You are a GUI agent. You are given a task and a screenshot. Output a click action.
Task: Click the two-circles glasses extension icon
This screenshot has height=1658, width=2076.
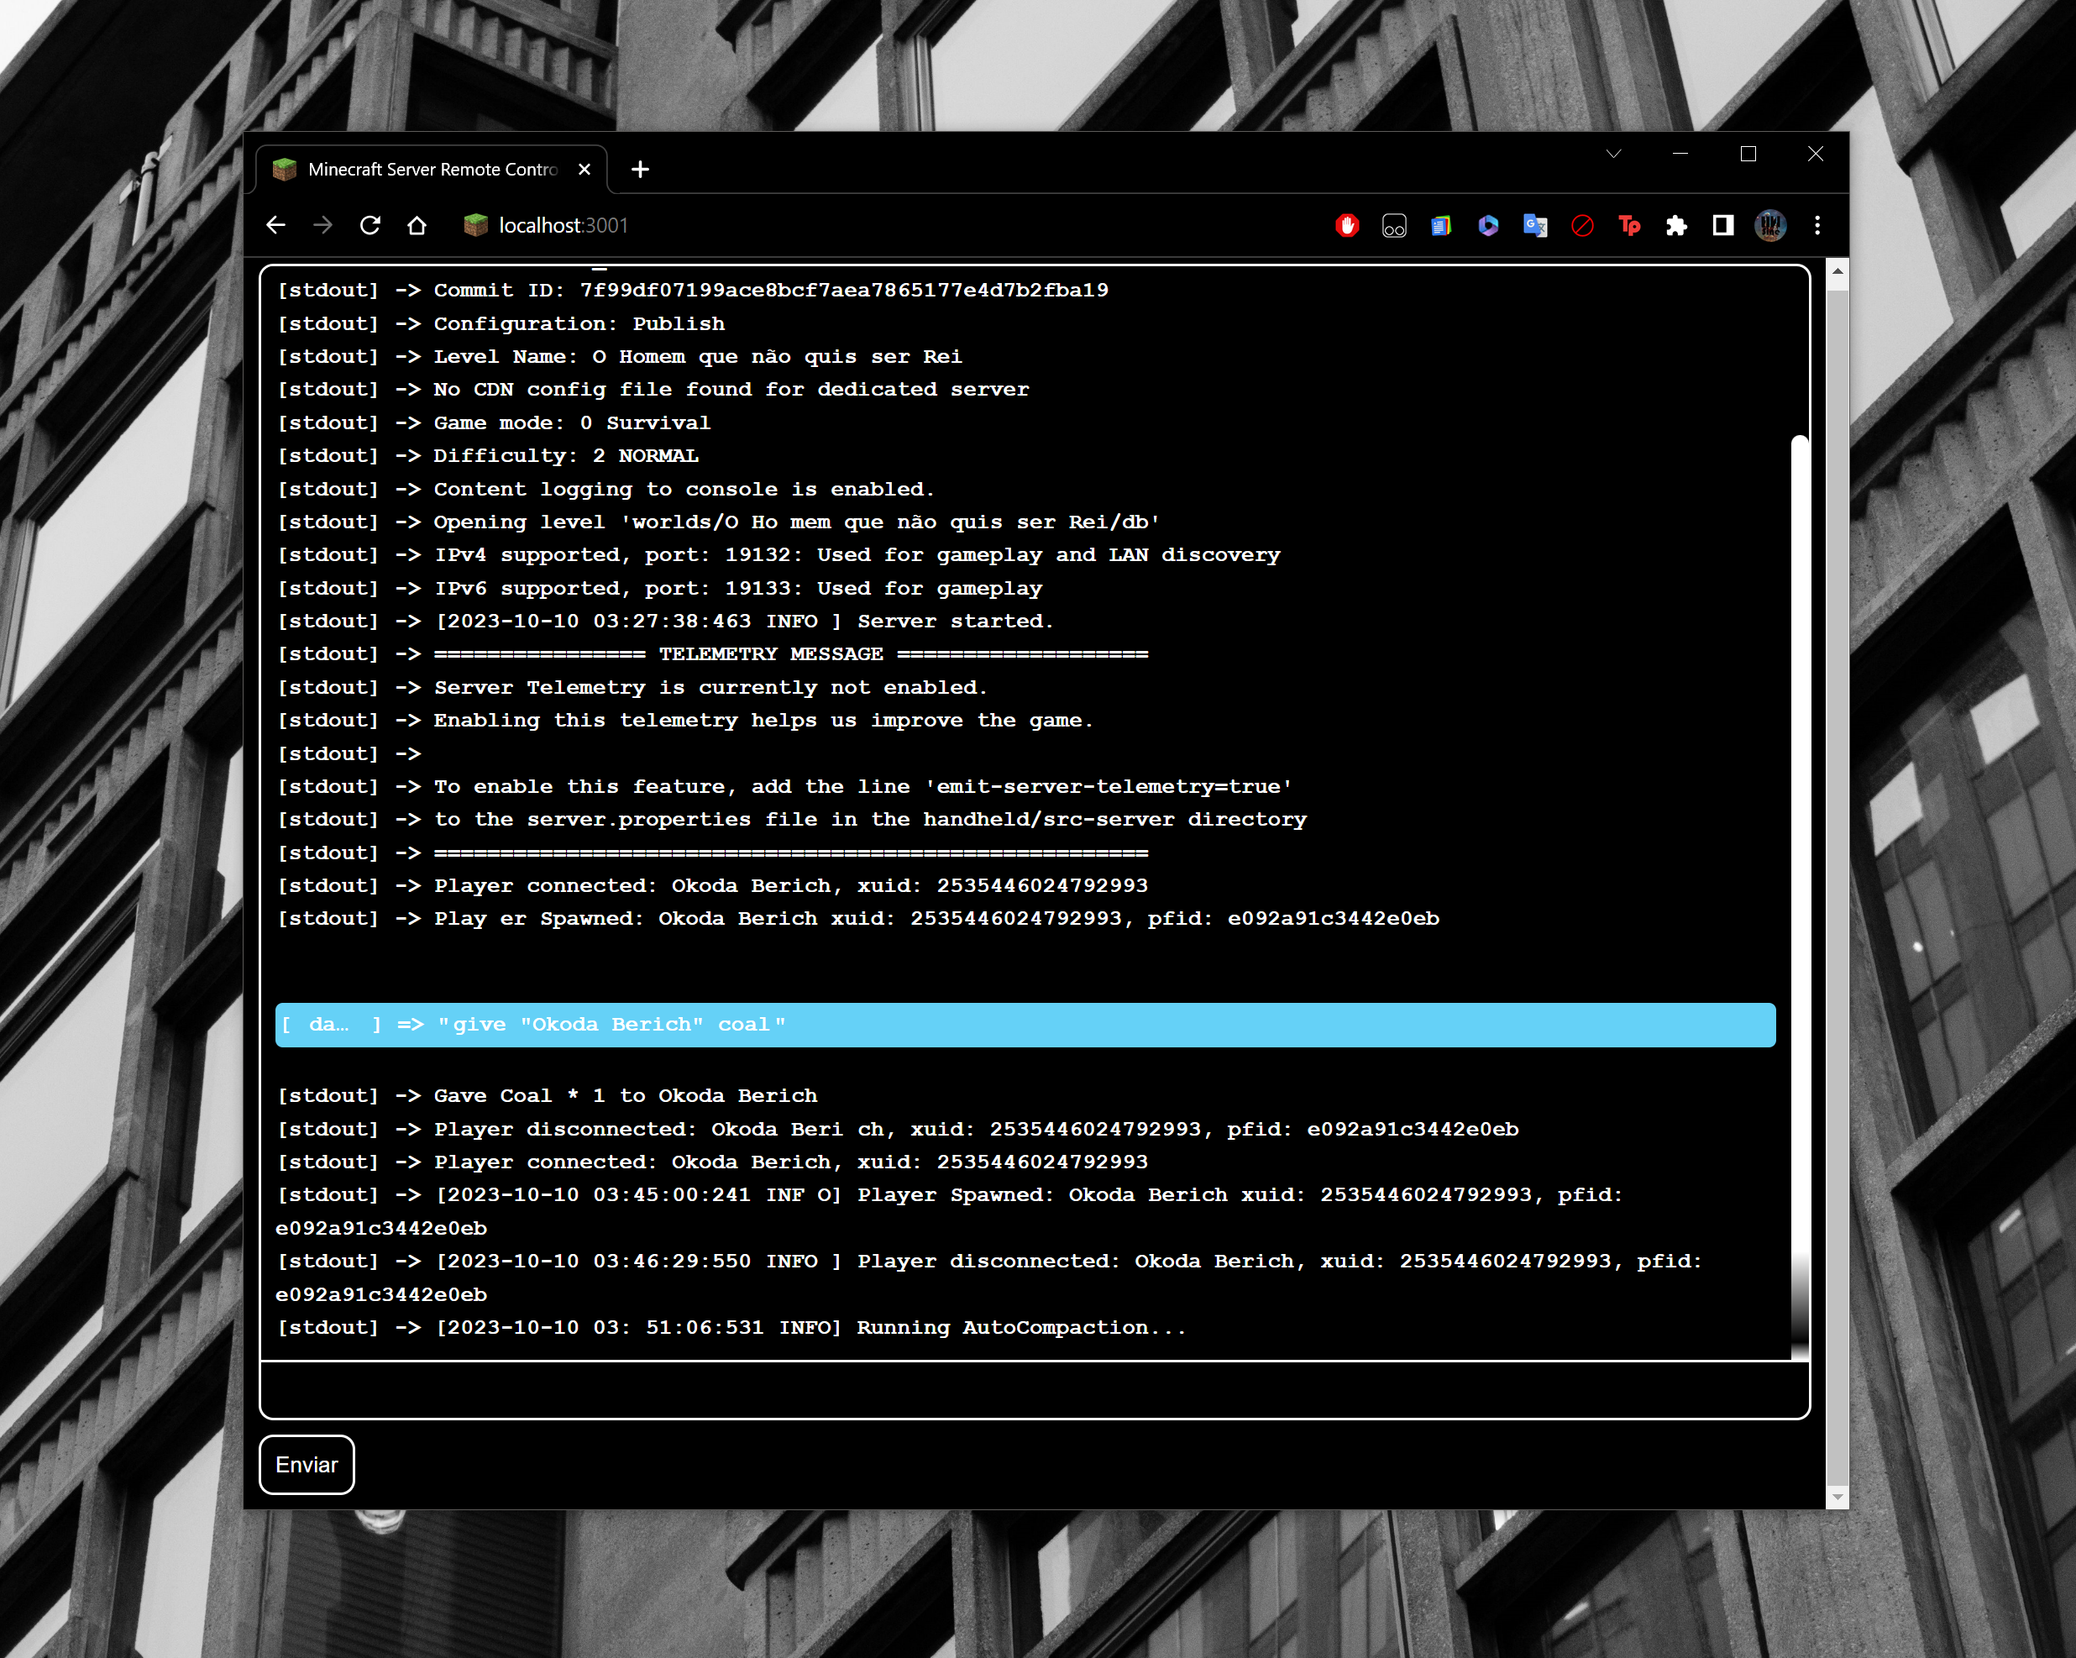tap(1393, 225)
